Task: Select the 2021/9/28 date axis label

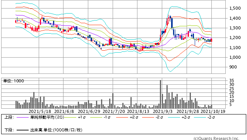Action: 188,111
